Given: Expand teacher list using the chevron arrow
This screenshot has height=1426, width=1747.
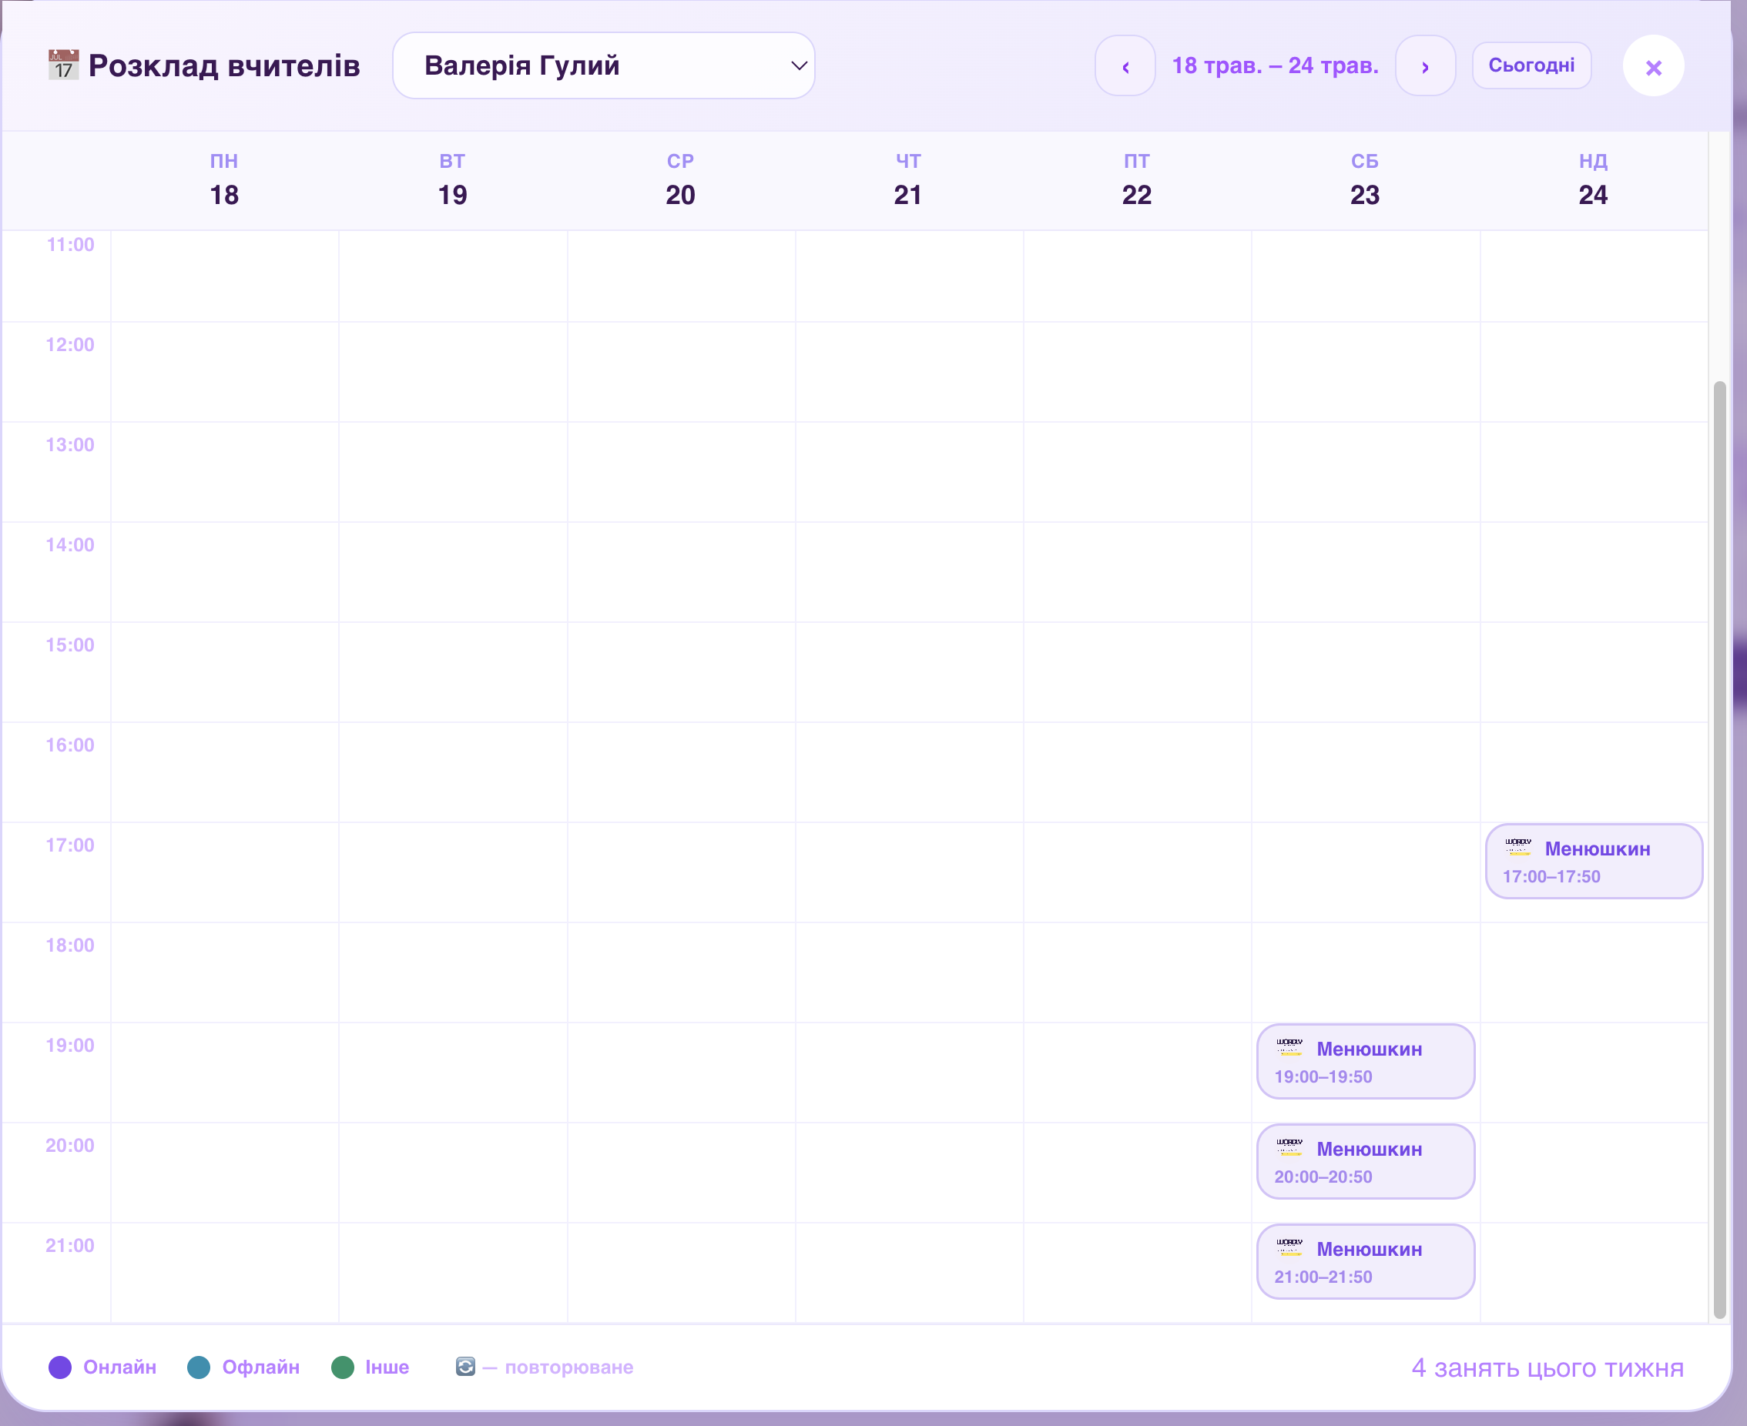Looking at the screenshot, I should (798, 65).
